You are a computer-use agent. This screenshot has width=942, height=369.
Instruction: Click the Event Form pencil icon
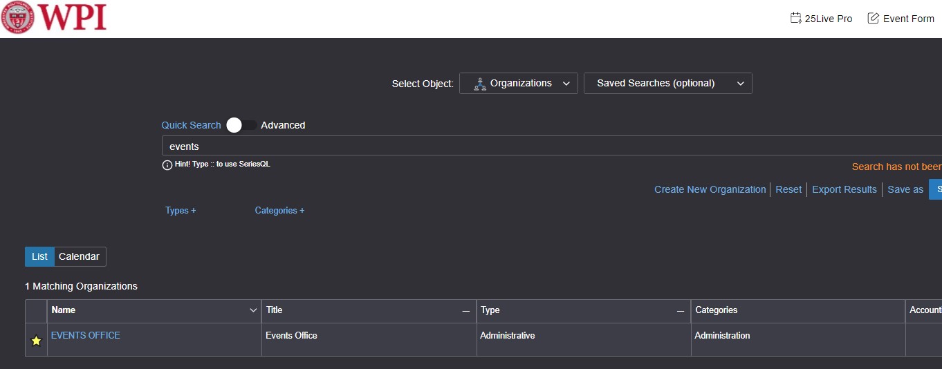point(874,19)
